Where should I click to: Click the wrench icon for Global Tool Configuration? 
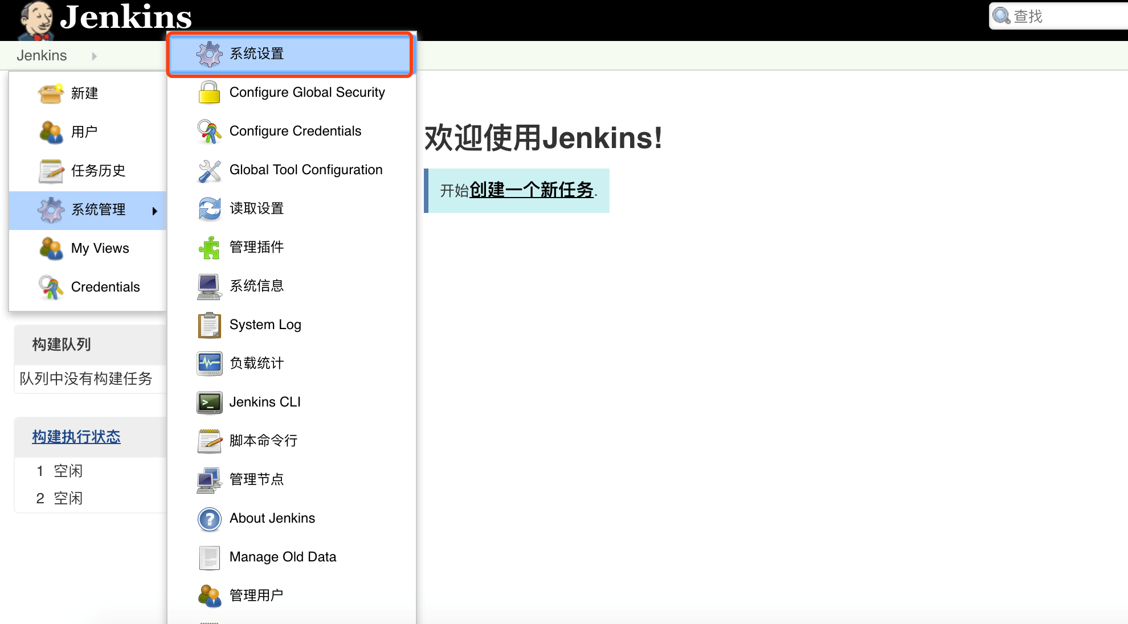209,170
